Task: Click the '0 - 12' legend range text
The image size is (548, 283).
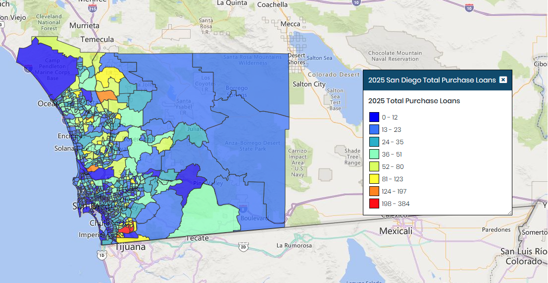Action: click(390, 118)
